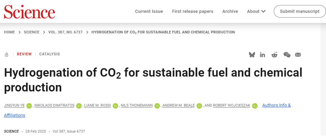The image size is (326, 137).
Task: Open the Current Issue menu item
Action: coord(149,11)
